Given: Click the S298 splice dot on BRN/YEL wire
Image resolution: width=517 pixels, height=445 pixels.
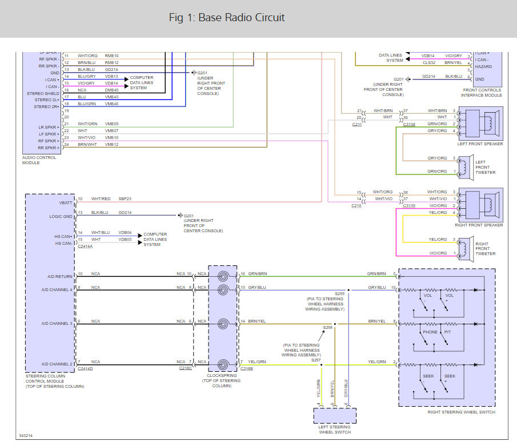Looking at the screenshot, I should (335, 324).
